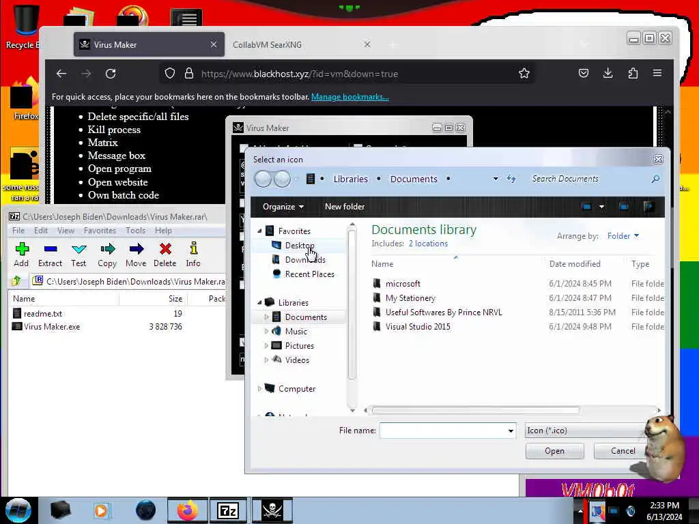Save page to Pocket icon

pos(583,73)
